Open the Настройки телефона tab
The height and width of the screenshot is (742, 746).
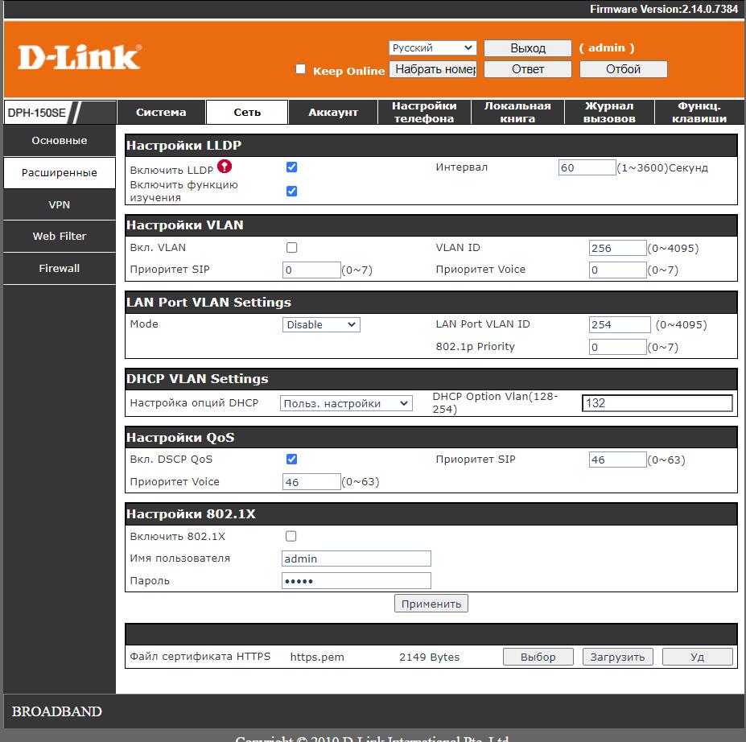tap(424, 112)
